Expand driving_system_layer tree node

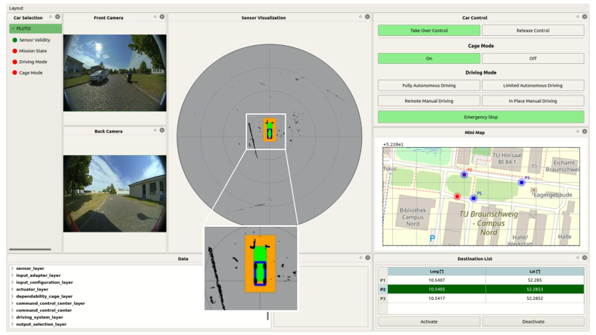click(x=12, y=317)
